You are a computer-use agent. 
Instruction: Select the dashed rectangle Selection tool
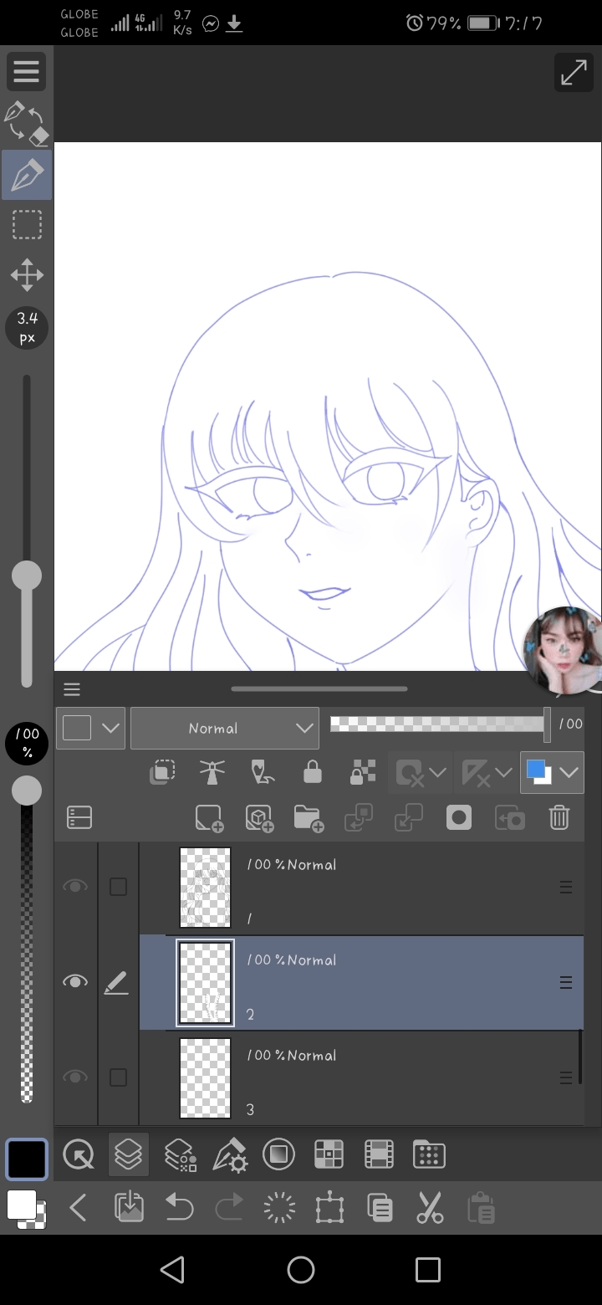(27, 225)
